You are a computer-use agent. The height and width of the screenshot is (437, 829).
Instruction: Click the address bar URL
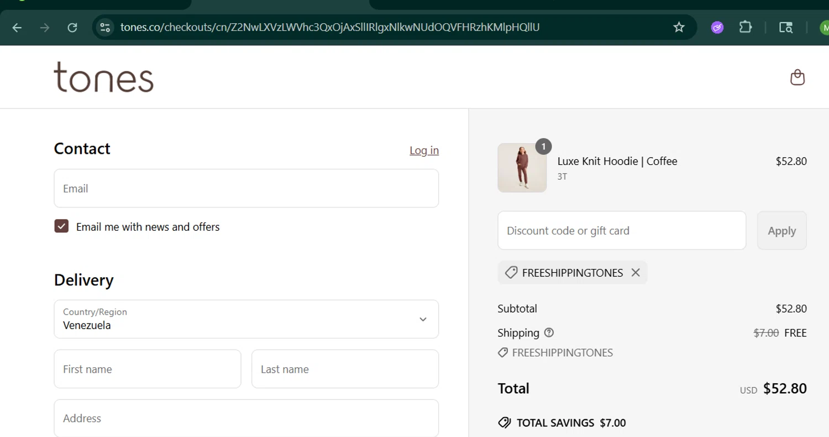330,27
